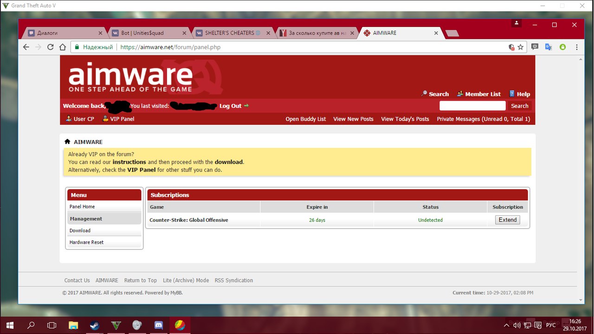Switch to the SHELTER'S CHEATERS tab

tap(230, 33)
